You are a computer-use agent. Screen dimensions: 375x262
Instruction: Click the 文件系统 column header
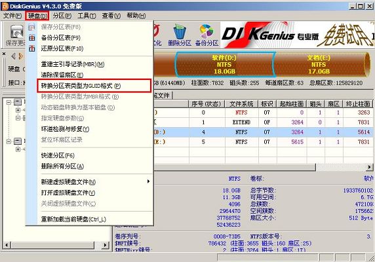coord(241,104)
